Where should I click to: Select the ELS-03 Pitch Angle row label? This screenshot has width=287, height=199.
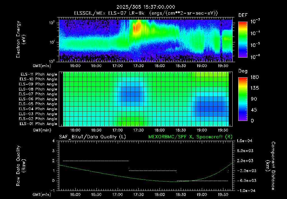(38, 114)
